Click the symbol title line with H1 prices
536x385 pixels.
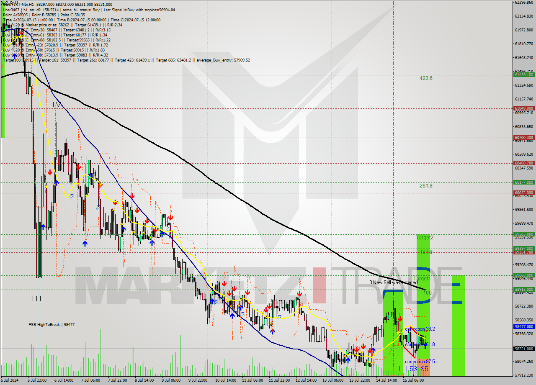coord(57,4)
